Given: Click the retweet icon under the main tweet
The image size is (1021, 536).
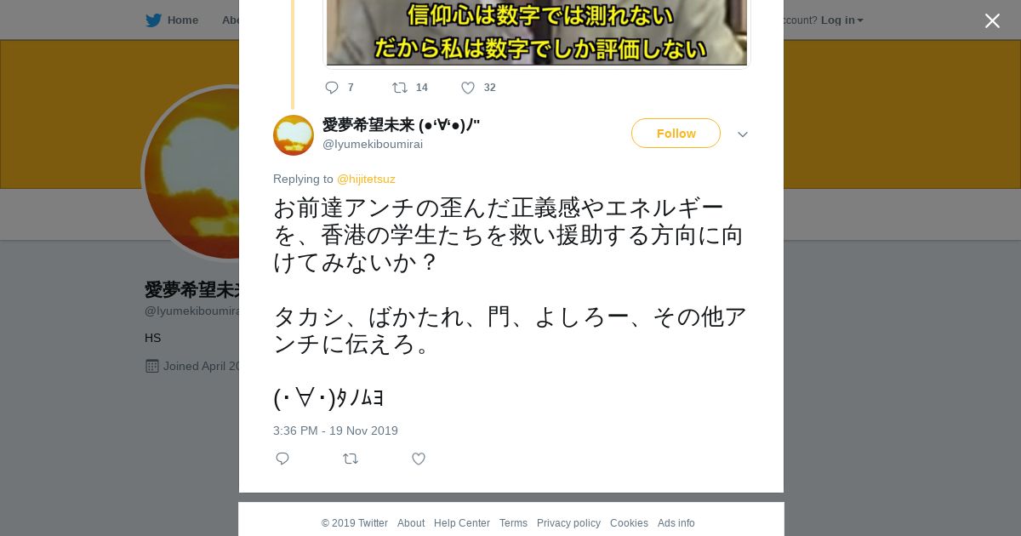Looking at the screenshot, I should tap(351, 459).
